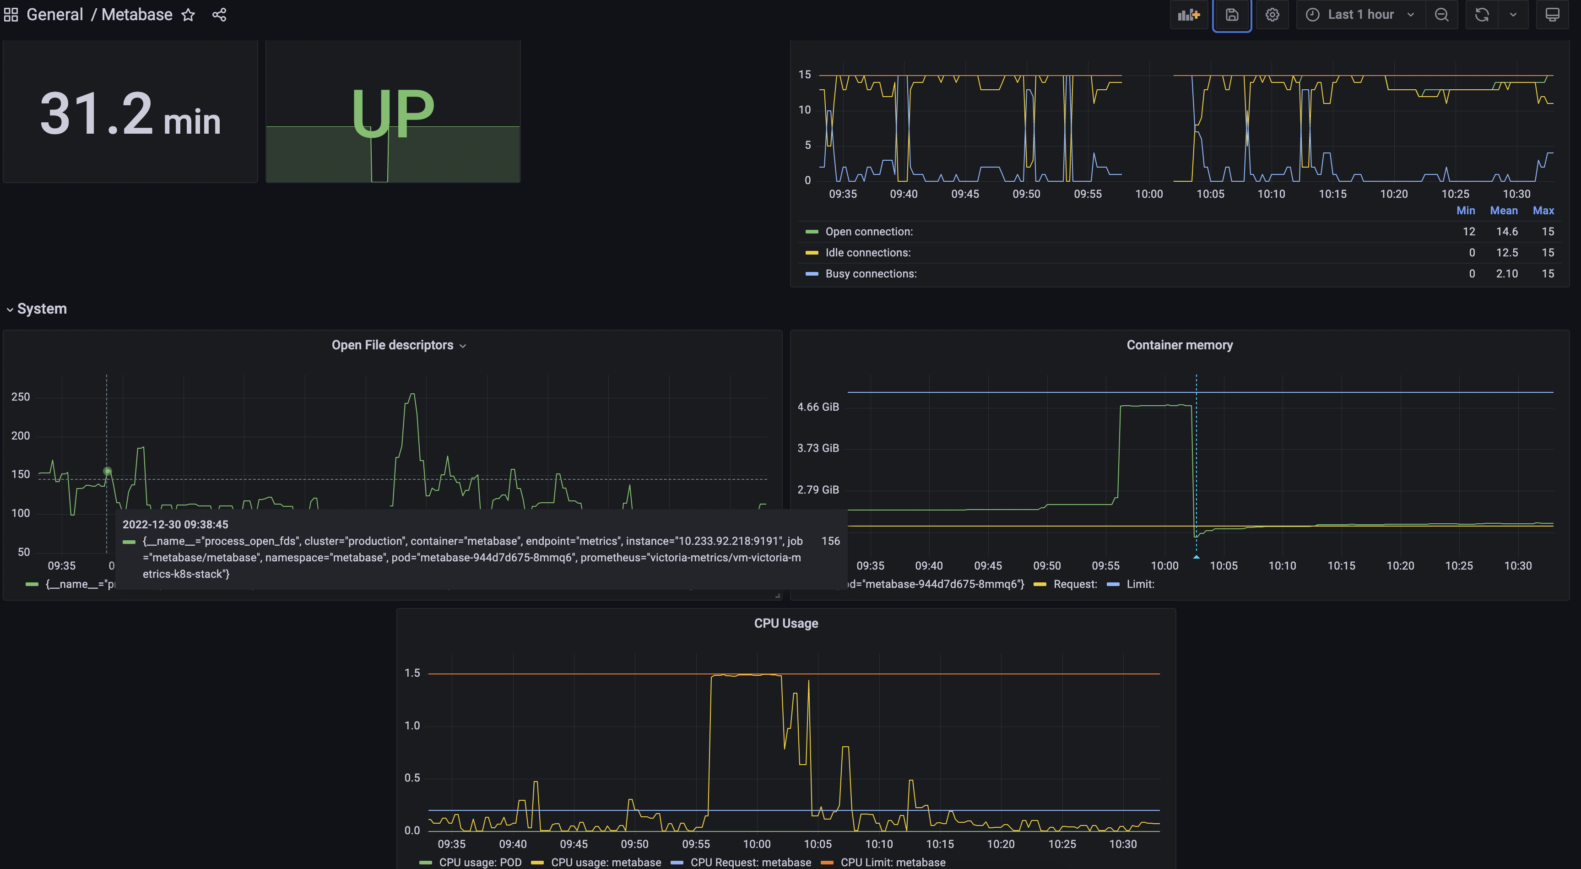This screenshot has height=869, width=1581.
Task: Click the Metabase dashboard title
Action: [x=136, y=14]
